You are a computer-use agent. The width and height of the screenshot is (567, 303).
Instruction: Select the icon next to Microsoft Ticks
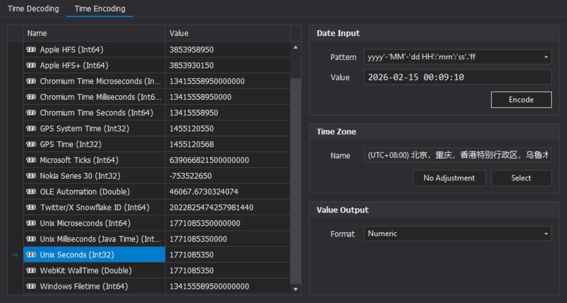coord(31,160)
